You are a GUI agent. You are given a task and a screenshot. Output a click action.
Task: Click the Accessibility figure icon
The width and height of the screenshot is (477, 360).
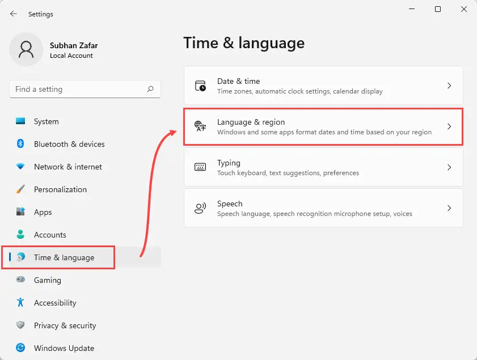click(x=20, y=302)
